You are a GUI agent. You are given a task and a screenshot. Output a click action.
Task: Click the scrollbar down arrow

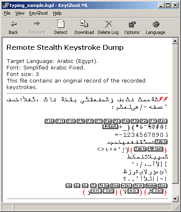coord(175,199)
